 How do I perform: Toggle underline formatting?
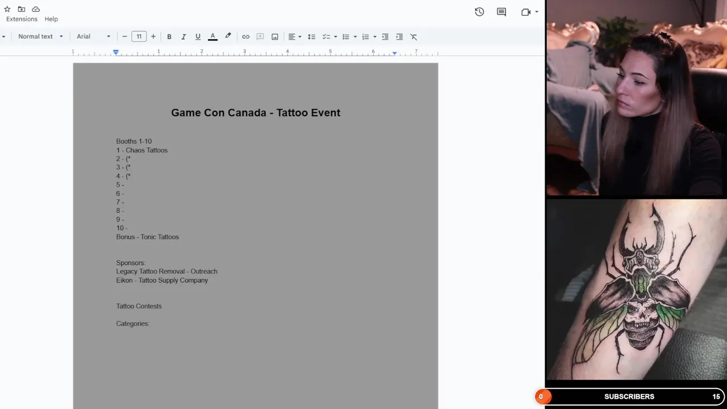(198, 36)
